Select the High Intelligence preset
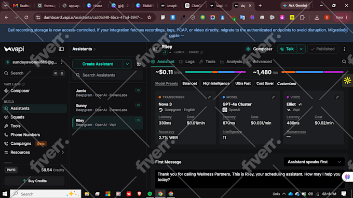The width and height of the screenshot is (353, 198). [x=216, y=83]
